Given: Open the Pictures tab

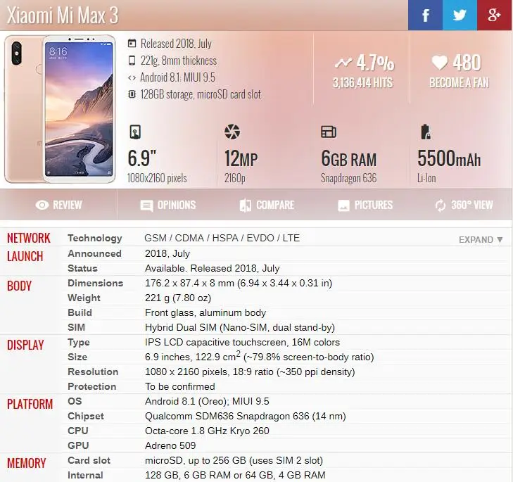Looking at the screenshot, I should point(365,205).
